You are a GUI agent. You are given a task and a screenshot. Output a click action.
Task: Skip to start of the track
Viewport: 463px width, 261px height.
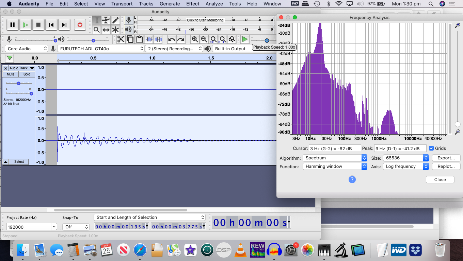(x=51, y=25)
